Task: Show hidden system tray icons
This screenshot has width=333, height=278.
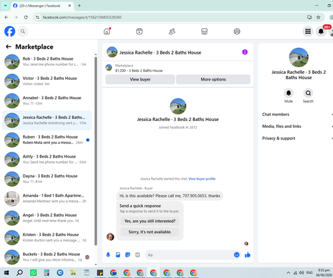Action: (x=288, y=273)
